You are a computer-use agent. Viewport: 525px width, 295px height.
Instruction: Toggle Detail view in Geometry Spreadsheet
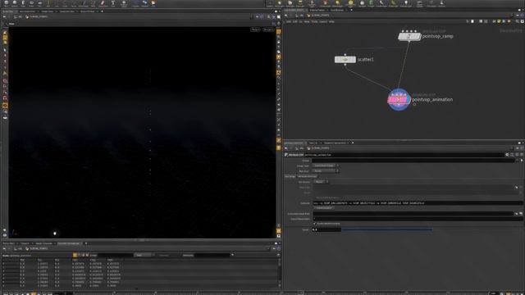87,255
